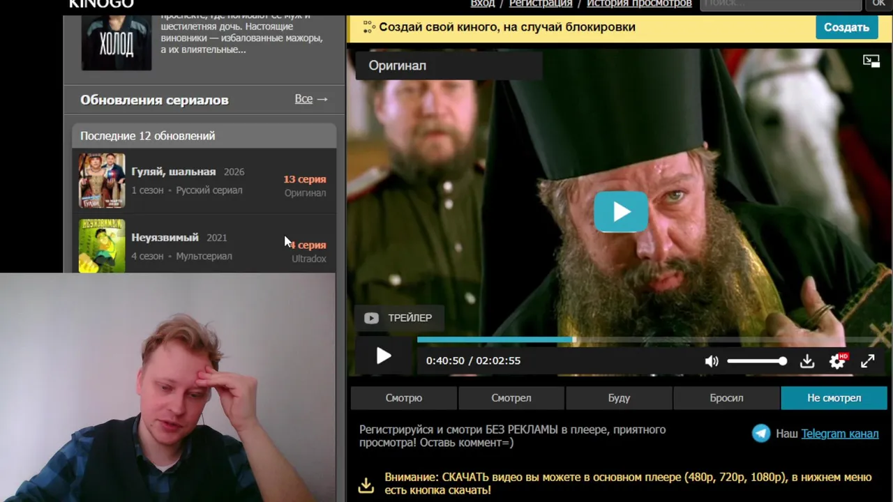Click the download arrow icon beside Внимание notice

pyautogui.click(x=366, y=485)
